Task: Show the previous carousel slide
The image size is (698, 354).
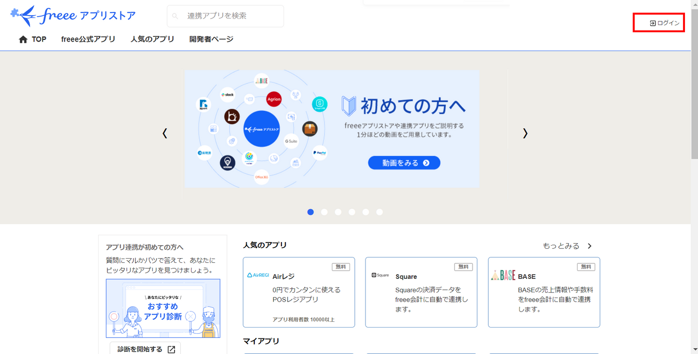Action: click(165, 133)
